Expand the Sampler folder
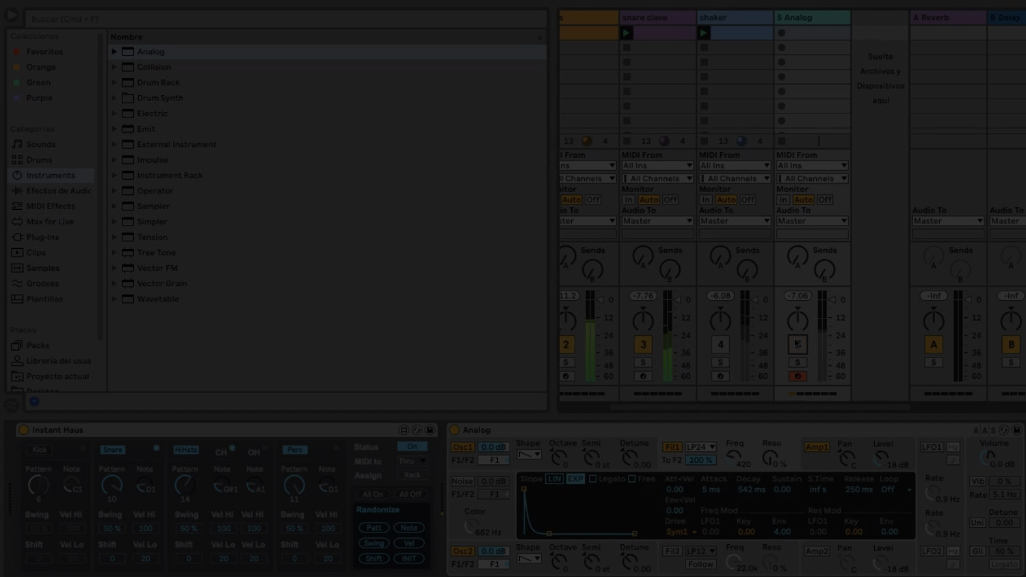Viewport: 1026px width, 577px height. point(114,206)
